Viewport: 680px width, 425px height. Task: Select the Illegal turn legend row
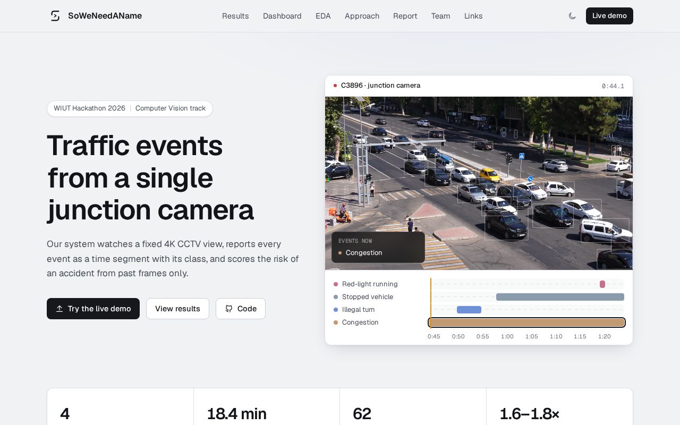pyautogui.click(x=354, y=310)
